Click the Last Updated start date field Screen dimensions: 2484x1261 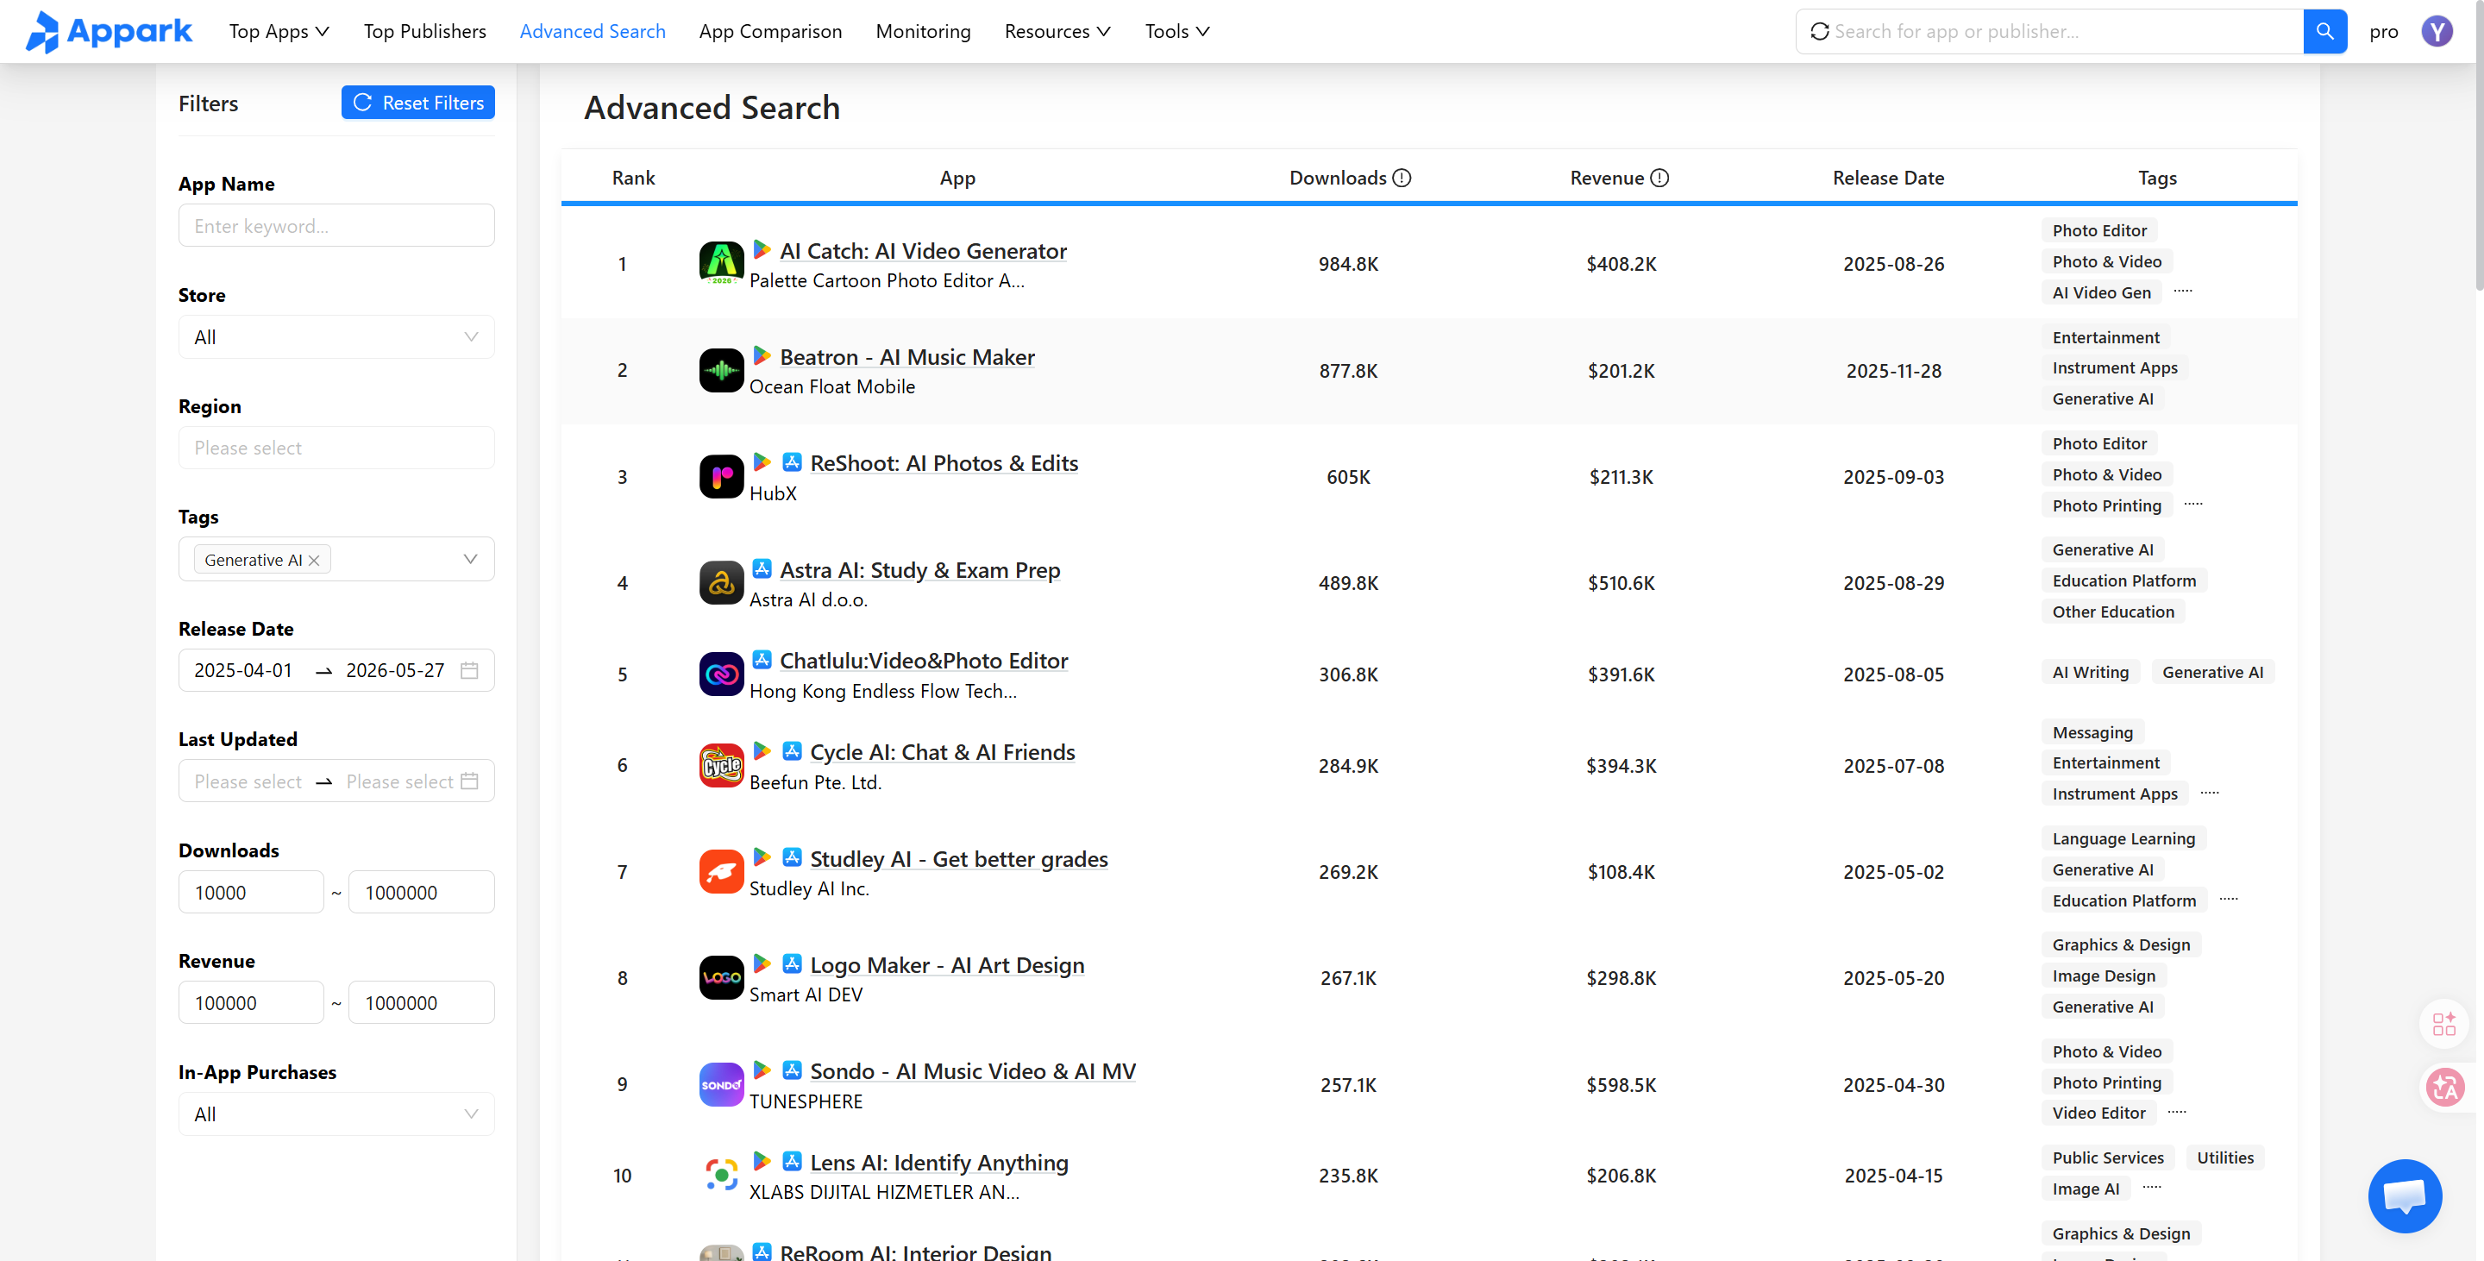(248, 781)
